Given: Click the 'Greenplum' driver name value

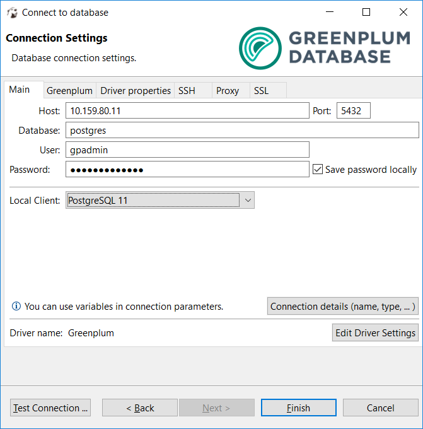Looking at the screenshot, I should click(91, 333).
